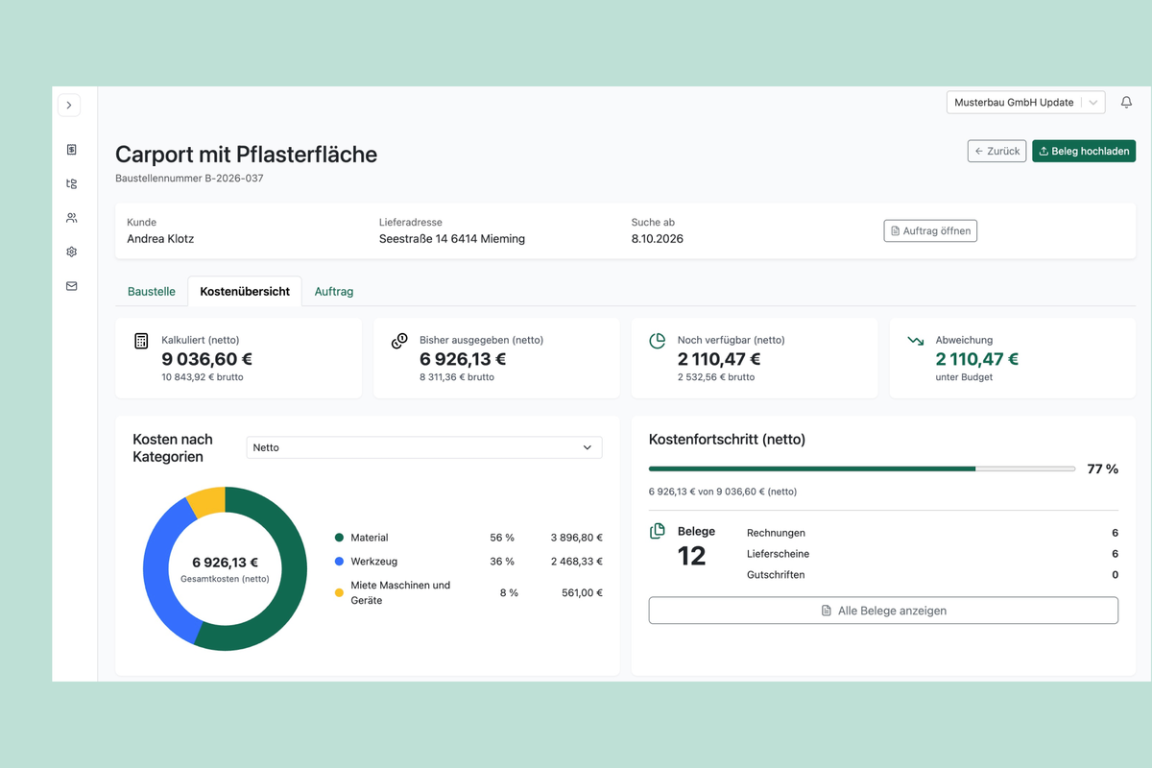Click the blue Werkzeug legend dot
This screenshot has height=768, width=1152.
coord(339,562)
